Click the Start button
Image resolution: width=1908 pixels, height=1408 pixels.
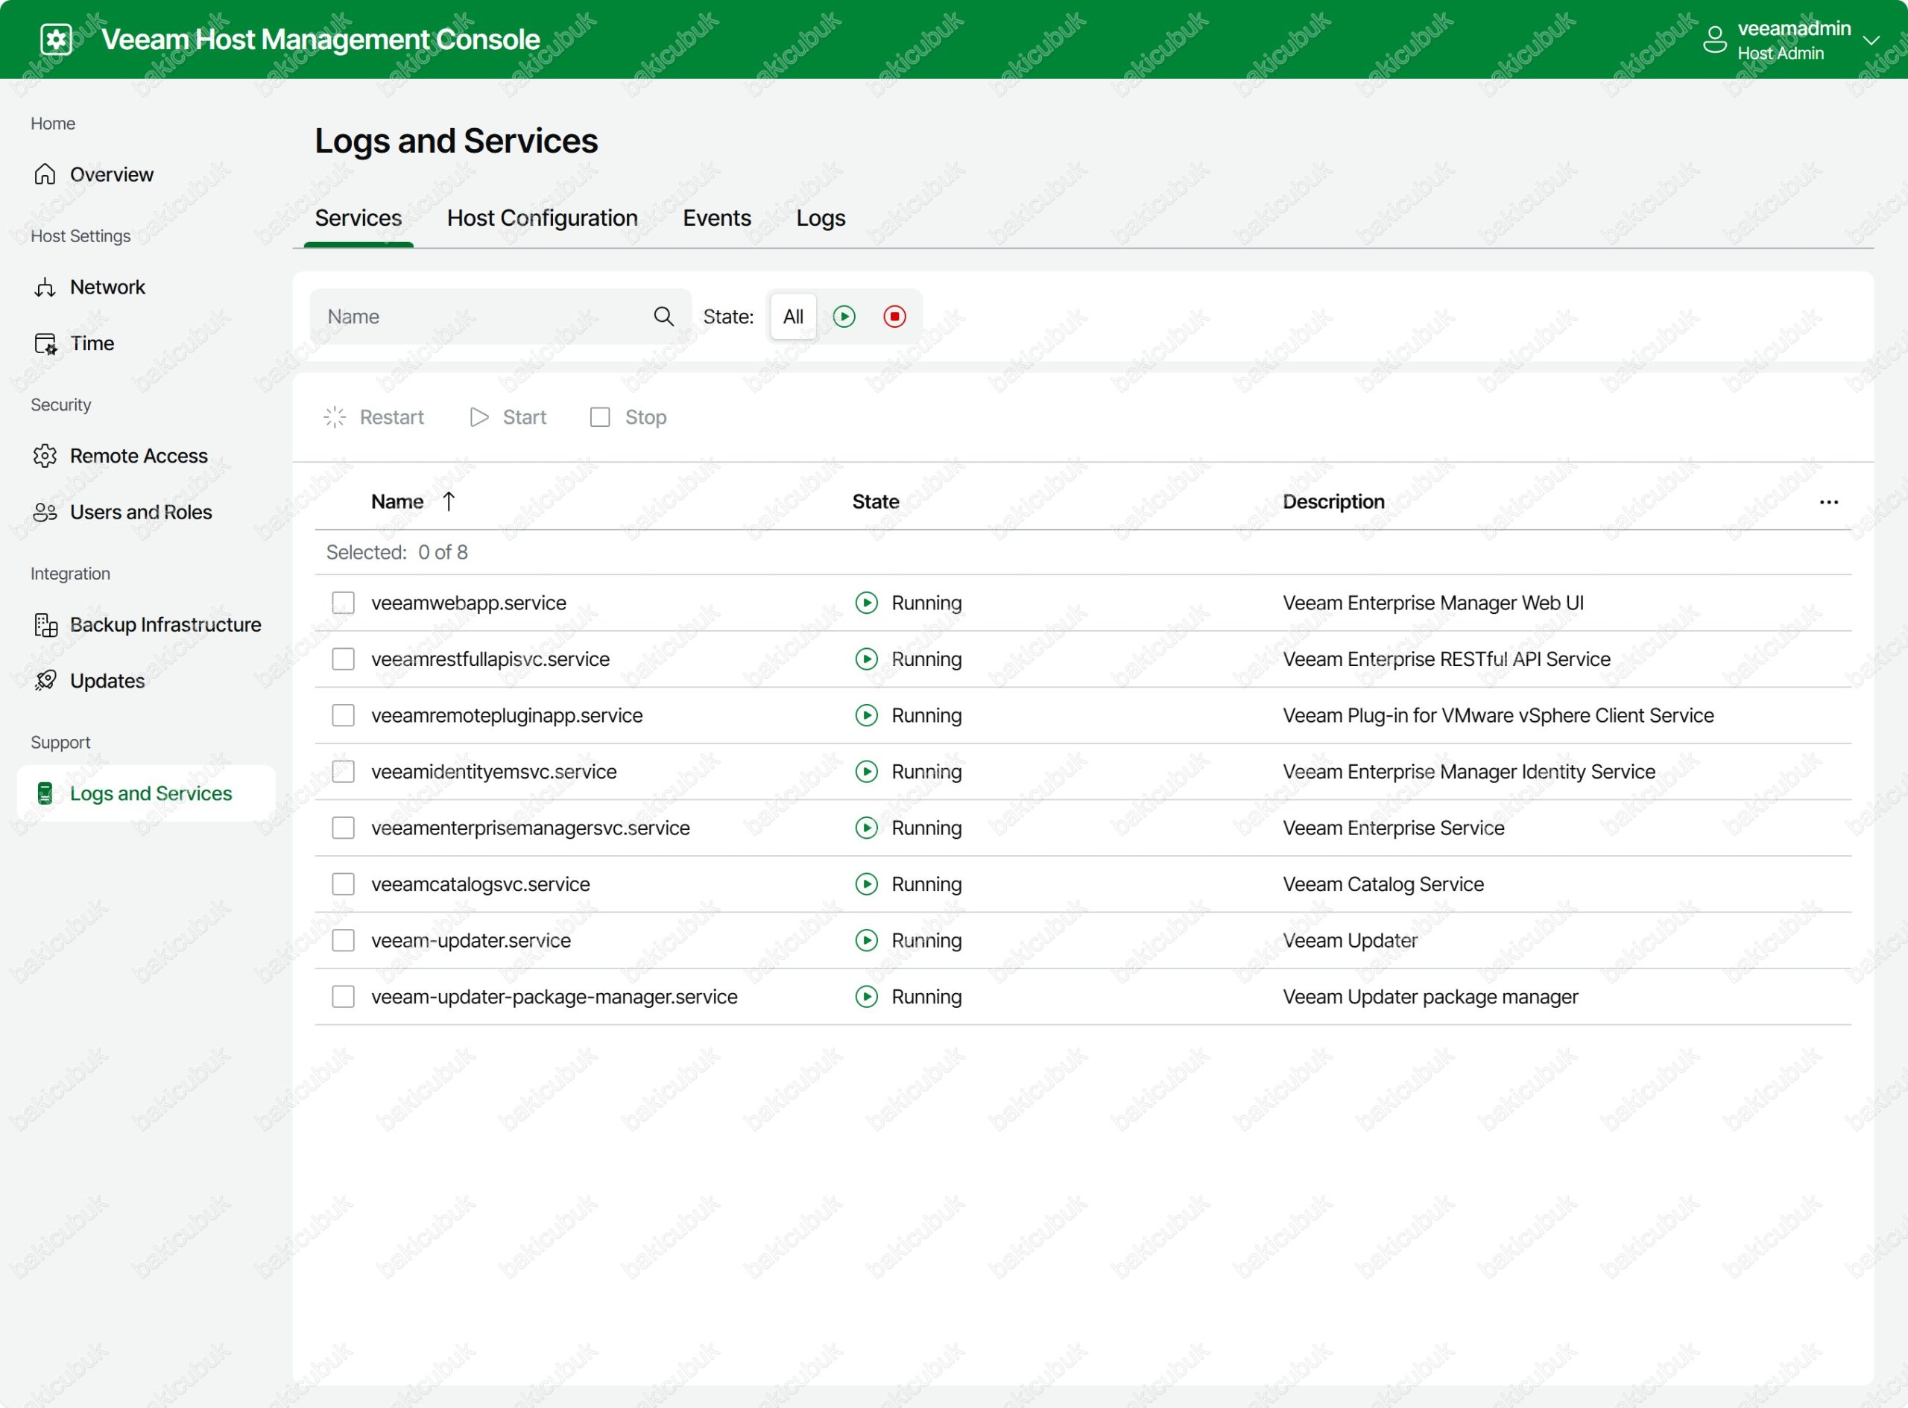(508, 416)
